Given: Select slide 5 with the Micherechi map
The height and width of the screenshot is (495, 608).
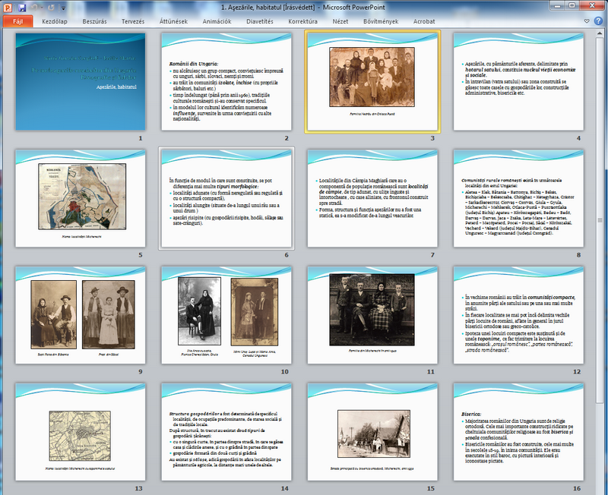Looking at the screenshot, I should coord(80,198).
